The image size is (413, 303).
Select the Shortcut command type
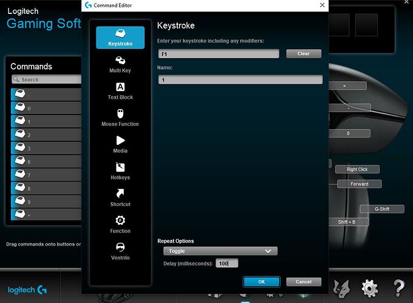point(120,198)
